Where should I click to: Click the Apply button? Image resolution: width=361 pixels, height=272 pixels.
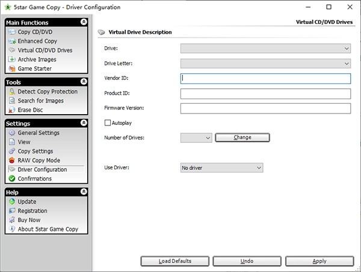(319, 261)
